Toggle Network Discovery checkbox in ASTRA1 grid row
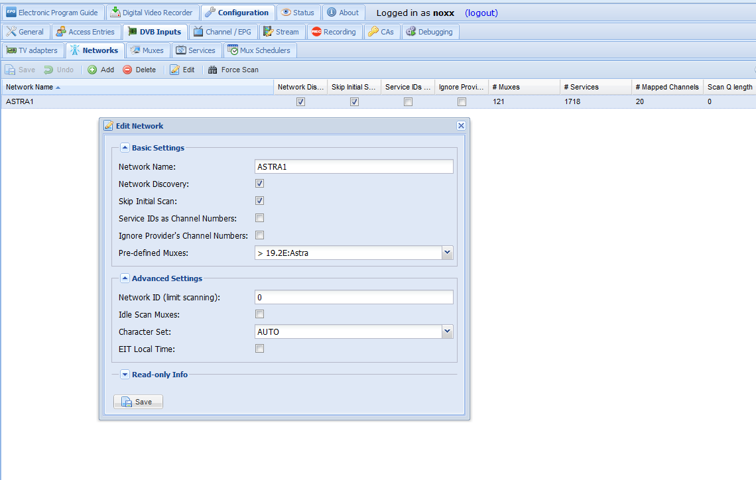Viewport: 756px width, 480px height. [x=301, y=101]
